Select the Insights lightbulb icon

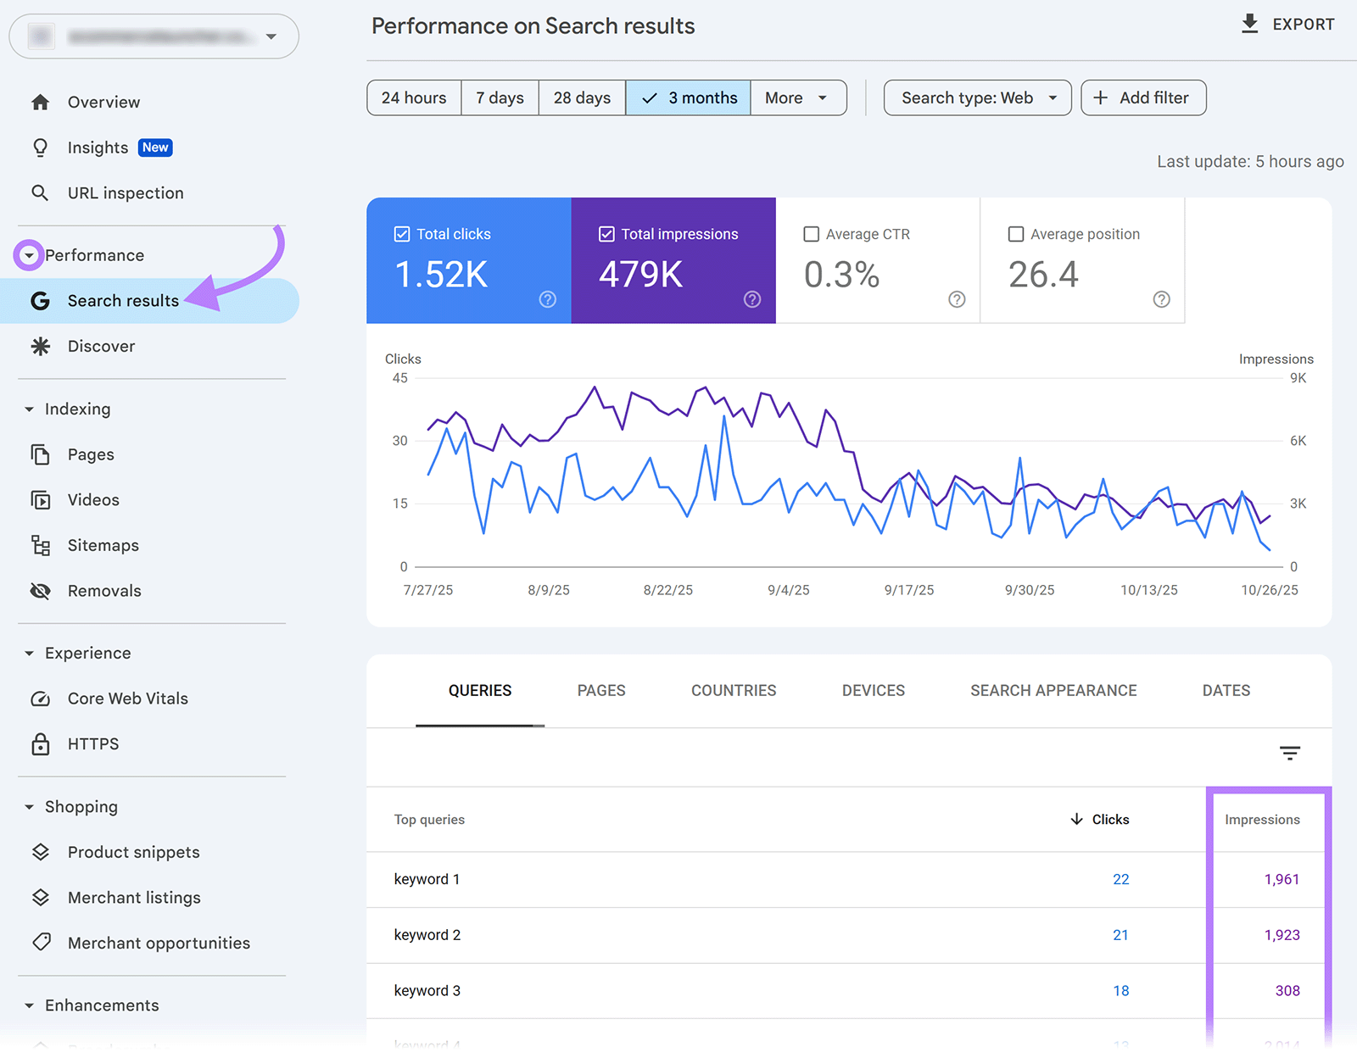[x=40, y=147]
